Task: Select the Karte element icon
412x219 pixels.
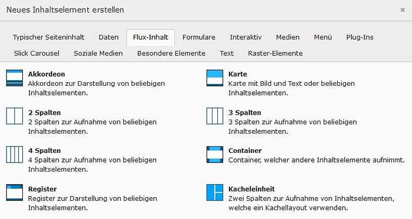Action: click(x=215, y=78)
